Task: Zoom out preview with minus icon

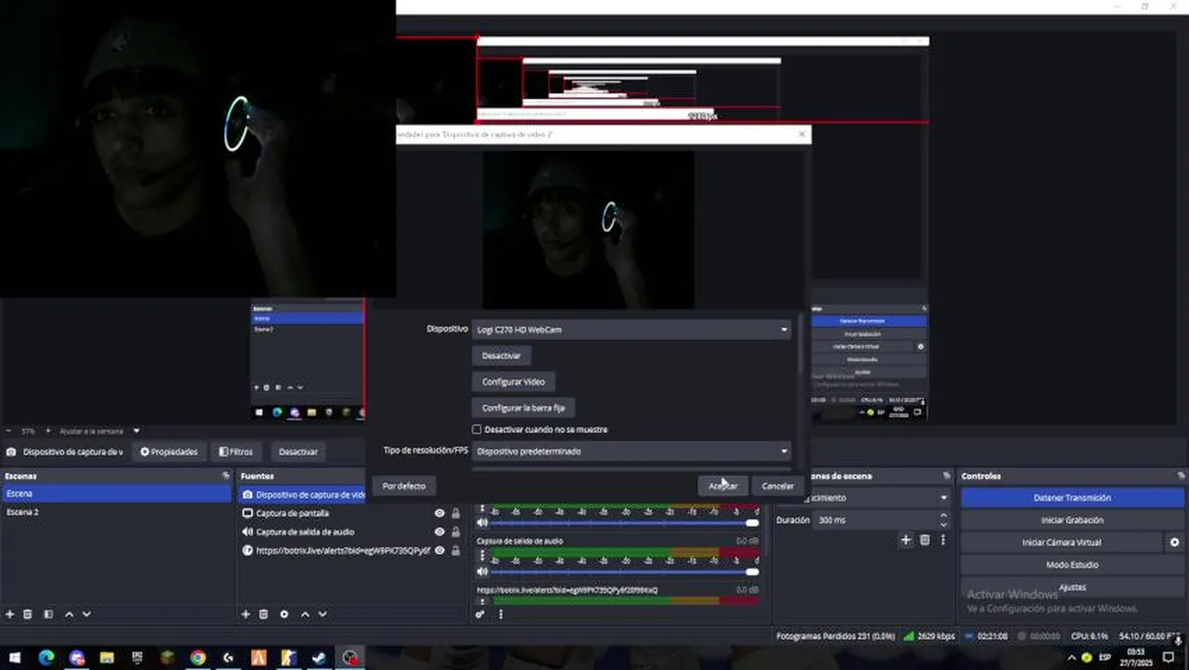Action: pyautogui.click(x=8, y=431)
